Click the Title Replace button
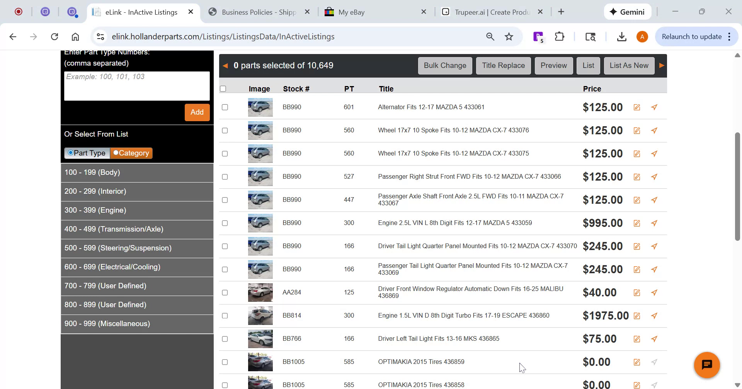The height and width of the screenshot is (389, 742). 503,65
